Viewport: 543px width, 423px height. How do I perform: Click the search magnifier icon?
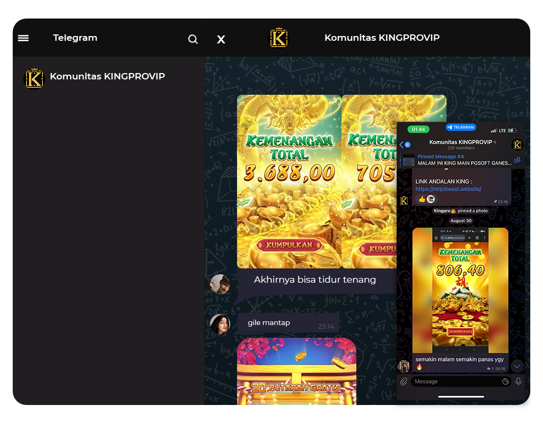[x=193, y=39]
